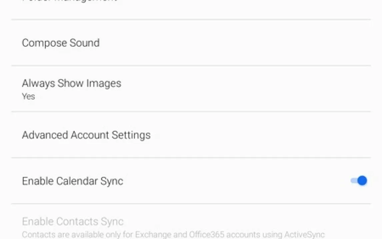
Task: Click the word "ActiveSync" in the note
Action: click(305, 234)
